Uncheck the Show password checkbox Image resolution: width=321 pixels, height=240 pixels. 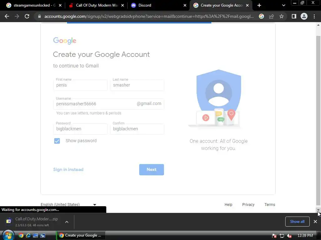coord(57,141)
